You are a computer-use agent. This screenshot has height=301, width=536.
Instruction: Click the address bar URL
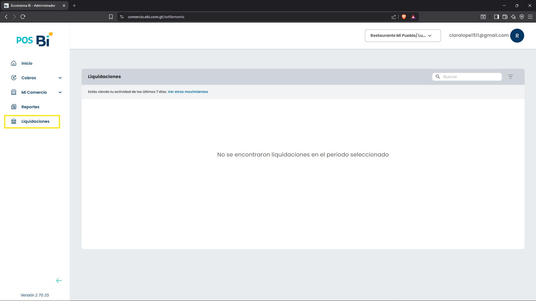156,17
